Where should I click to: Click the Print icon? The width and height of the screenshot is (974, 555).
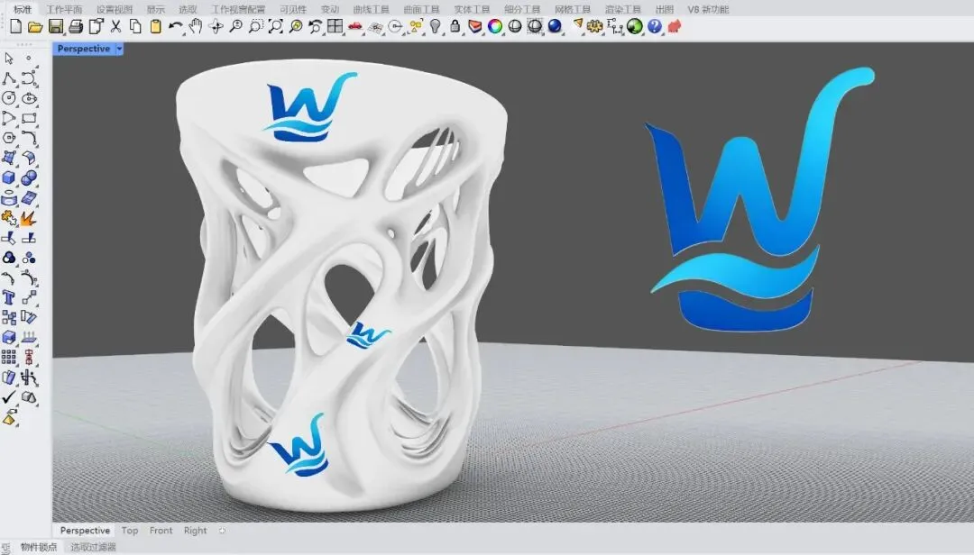click(76, 26)
